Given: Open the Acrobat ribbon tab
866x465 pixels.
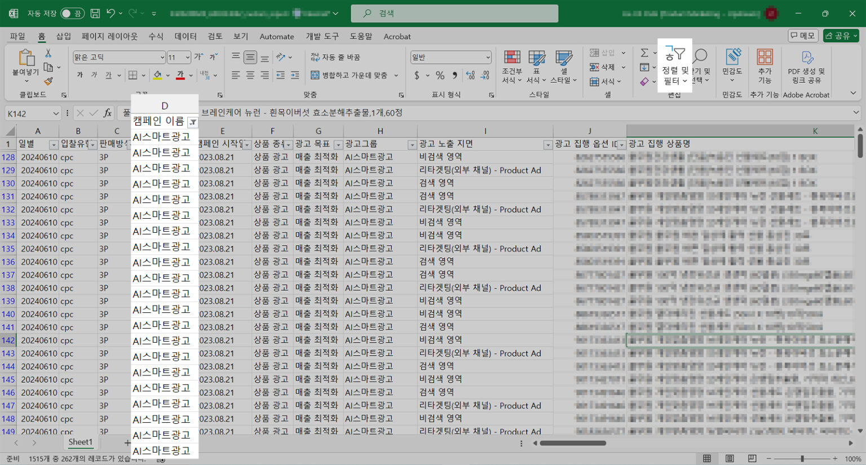Looking at the screenshot, I should 397,36.
